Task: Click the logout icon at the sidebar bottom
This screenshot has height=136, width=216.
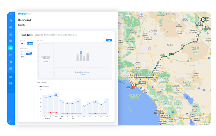Action: click(x=10, y=122)
